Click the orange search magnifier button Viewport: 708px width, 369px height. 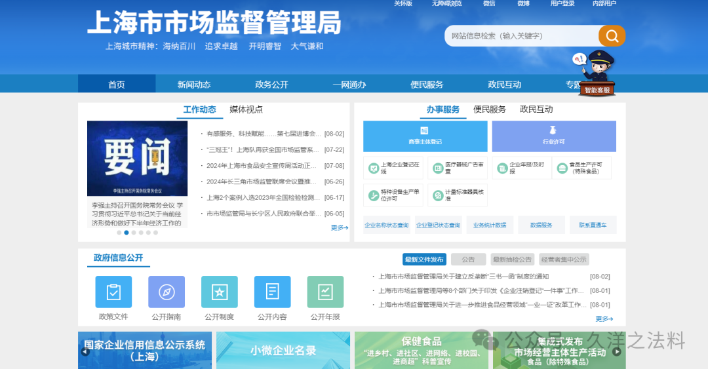(x=612, y=36)
